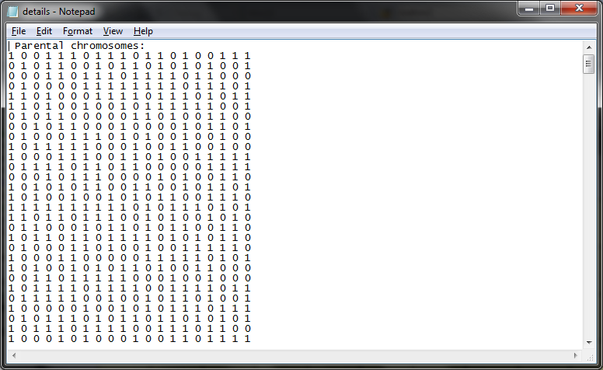Click the vertical scrollbar thumb
The width and height of the screenshot is (603, 370).
point(589,64)
